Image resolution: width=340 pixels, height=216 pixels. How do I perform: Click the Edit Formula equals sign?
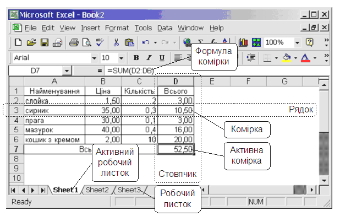click(100, 71)
